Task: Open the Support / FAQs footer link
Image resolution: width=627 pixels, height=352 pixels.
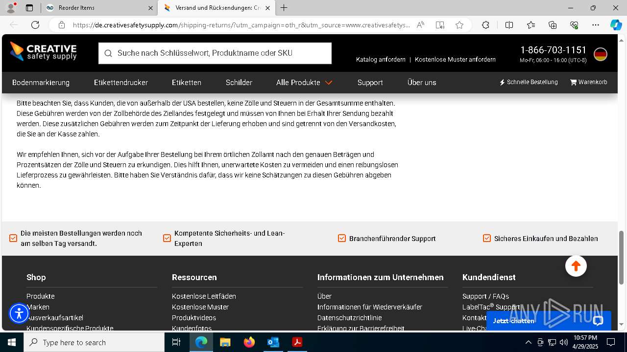Action: (x=485, y=296)
